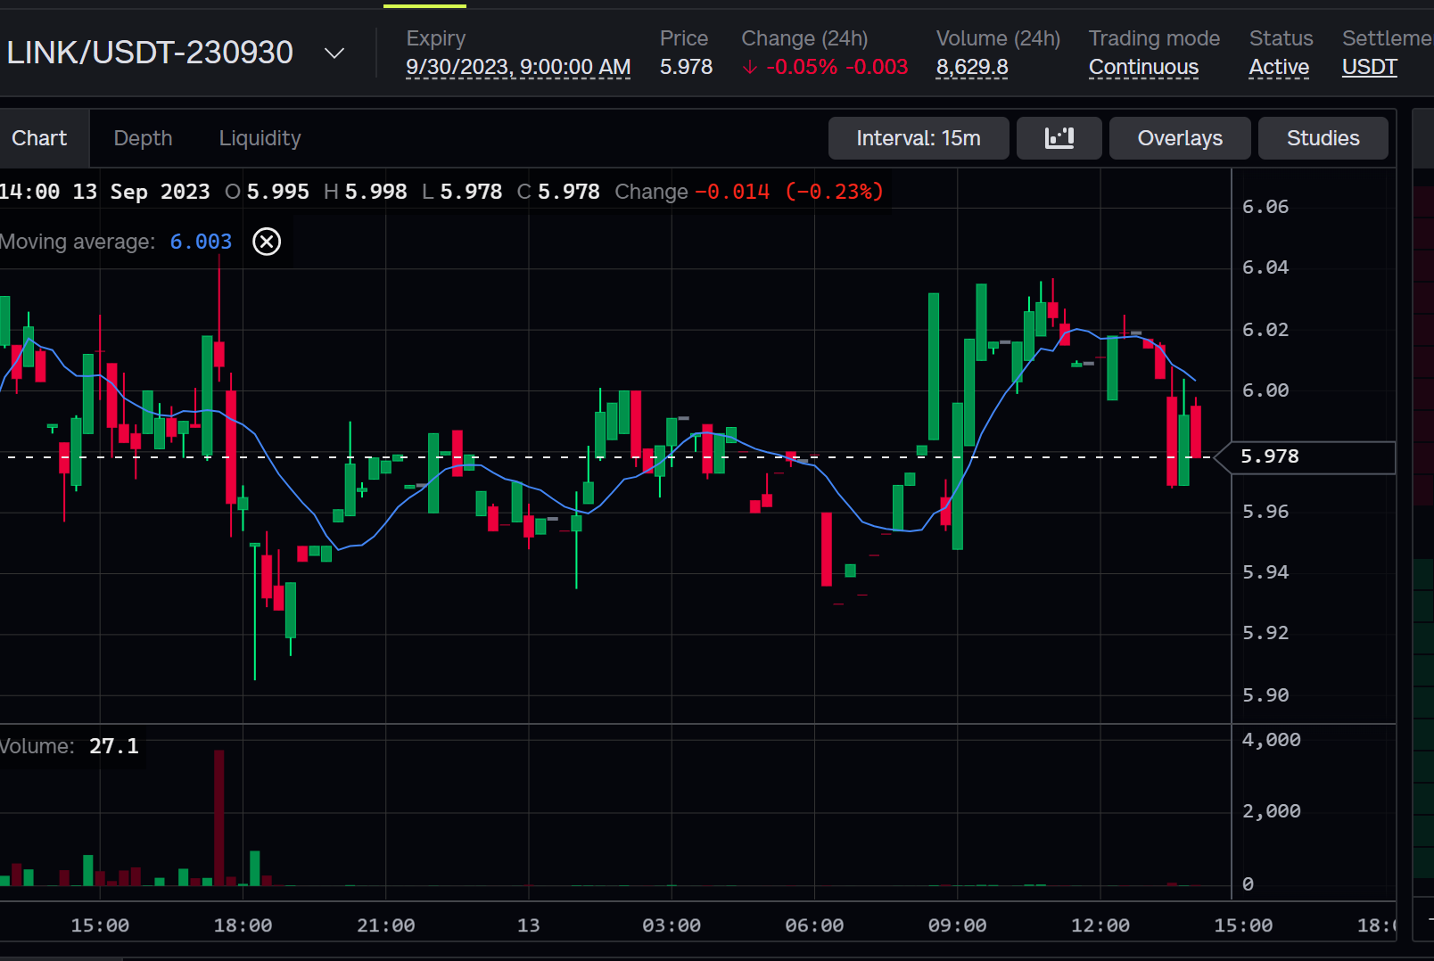Click the 5.978 current price marker on axis
1434x961 pixels.
(1270, 456)
